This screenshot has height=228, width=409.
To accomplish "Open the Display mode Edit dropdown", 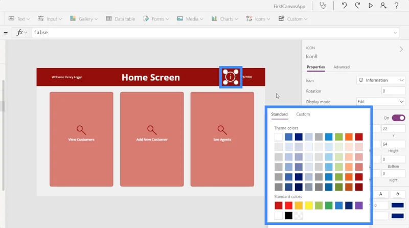I will tap(380, 102).
